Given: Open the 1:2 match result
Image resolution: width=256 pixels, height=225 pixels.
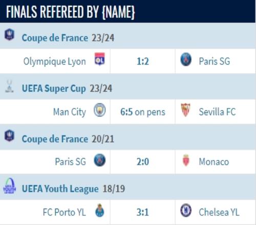Looking at the screenshot, I should 143,61.
